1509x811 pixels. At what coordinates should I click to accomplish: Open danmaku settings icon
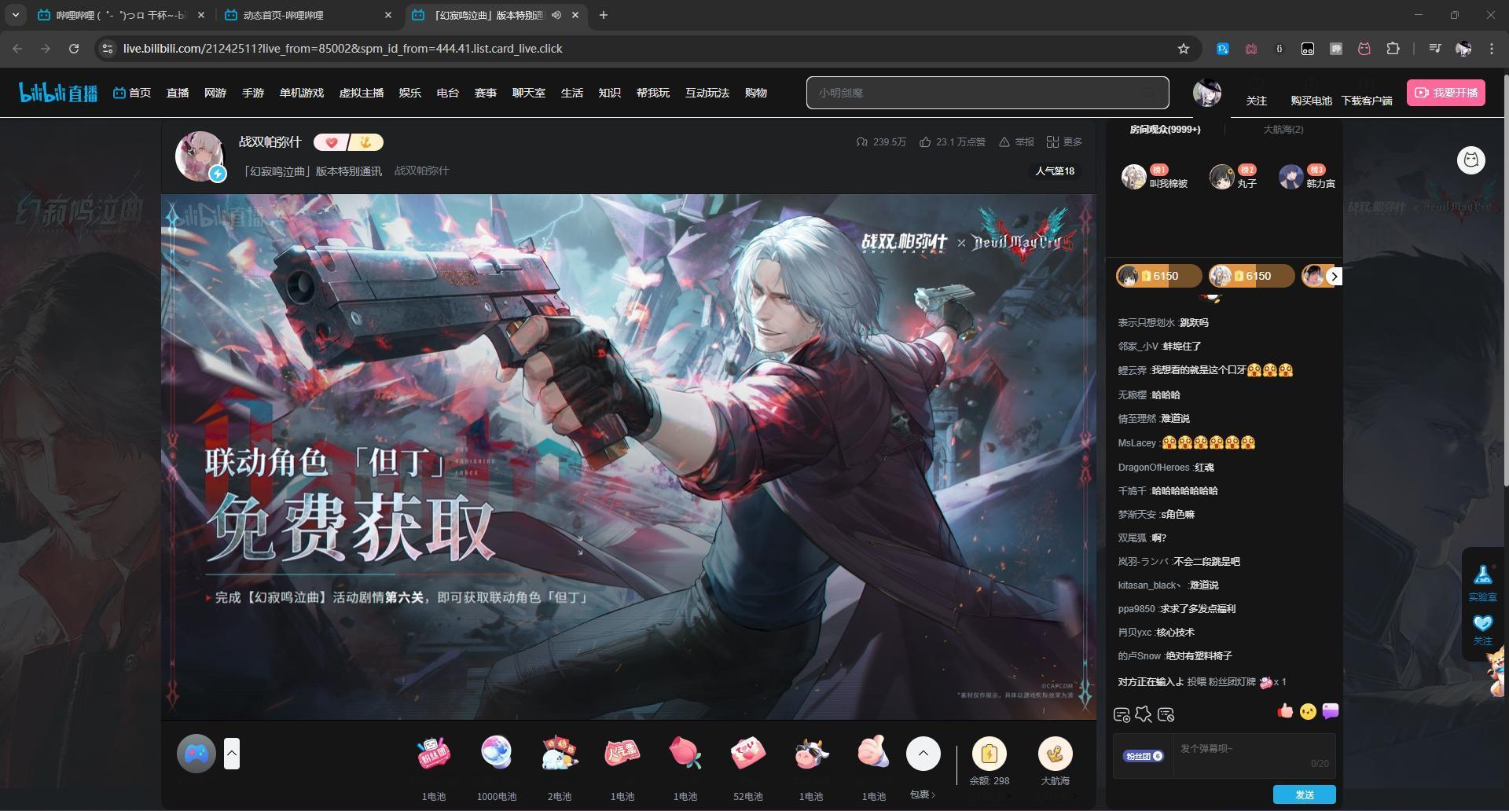click(x=1122, y=714)
